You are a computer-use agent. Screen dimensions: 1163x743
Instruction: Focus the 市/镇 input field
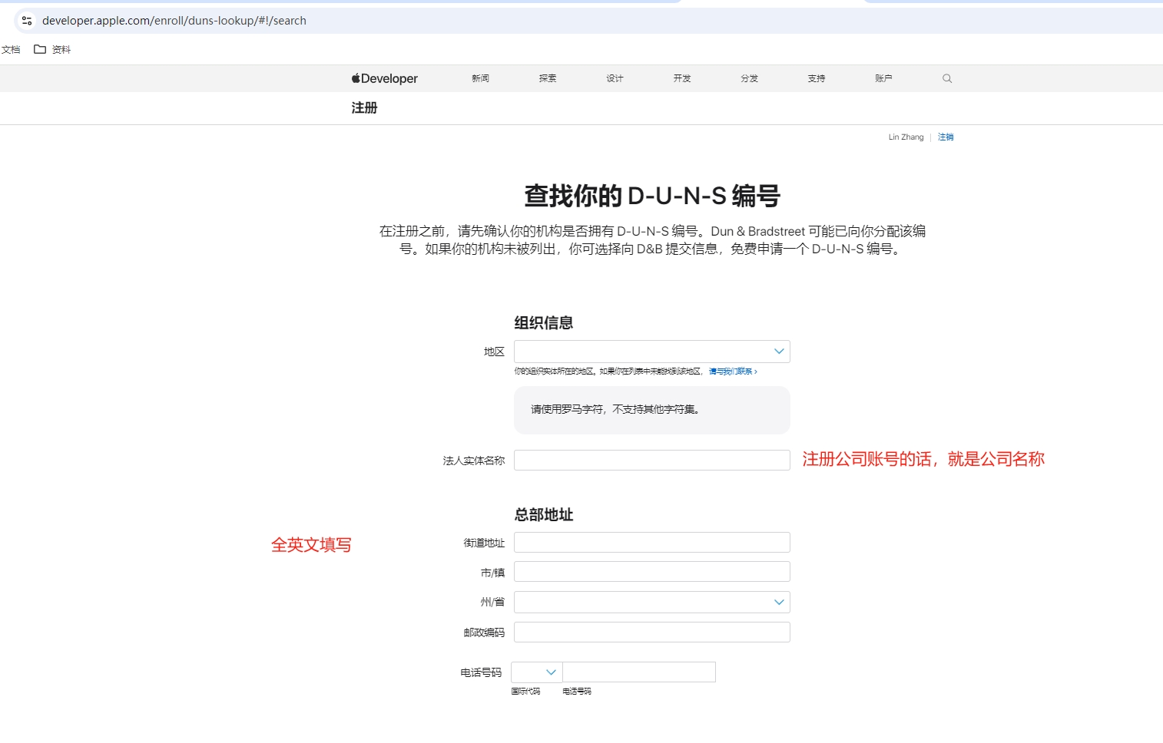pyautogui.click(x=652, y=572)
